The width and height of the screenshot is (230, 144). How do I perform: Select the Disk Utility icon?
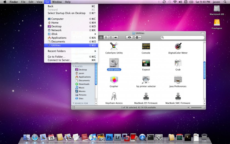pyautogui.click(x=114, y=63)
